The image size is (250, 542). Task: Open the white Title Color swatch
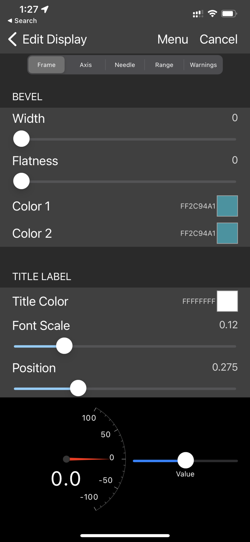(x=227, y=301)
